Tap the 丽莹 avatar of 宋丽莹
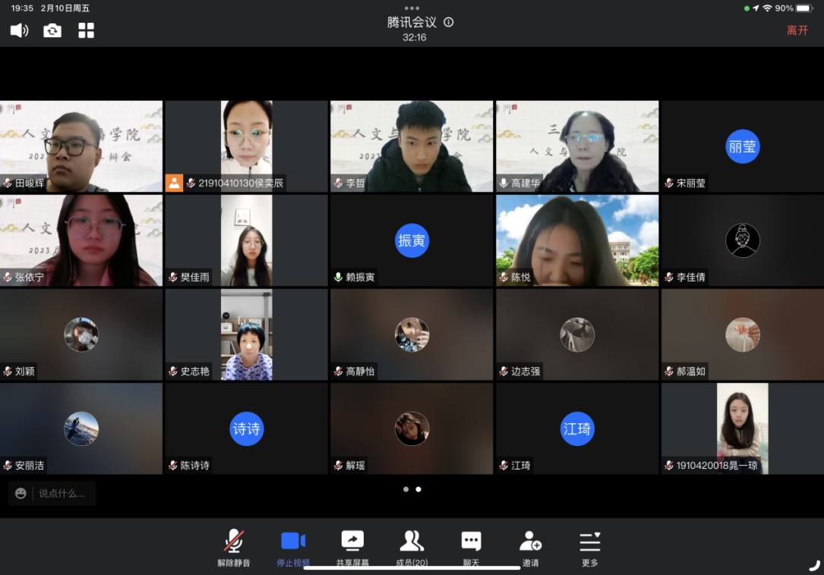Viewport: 824px width, 575px height. click(742, 147)
